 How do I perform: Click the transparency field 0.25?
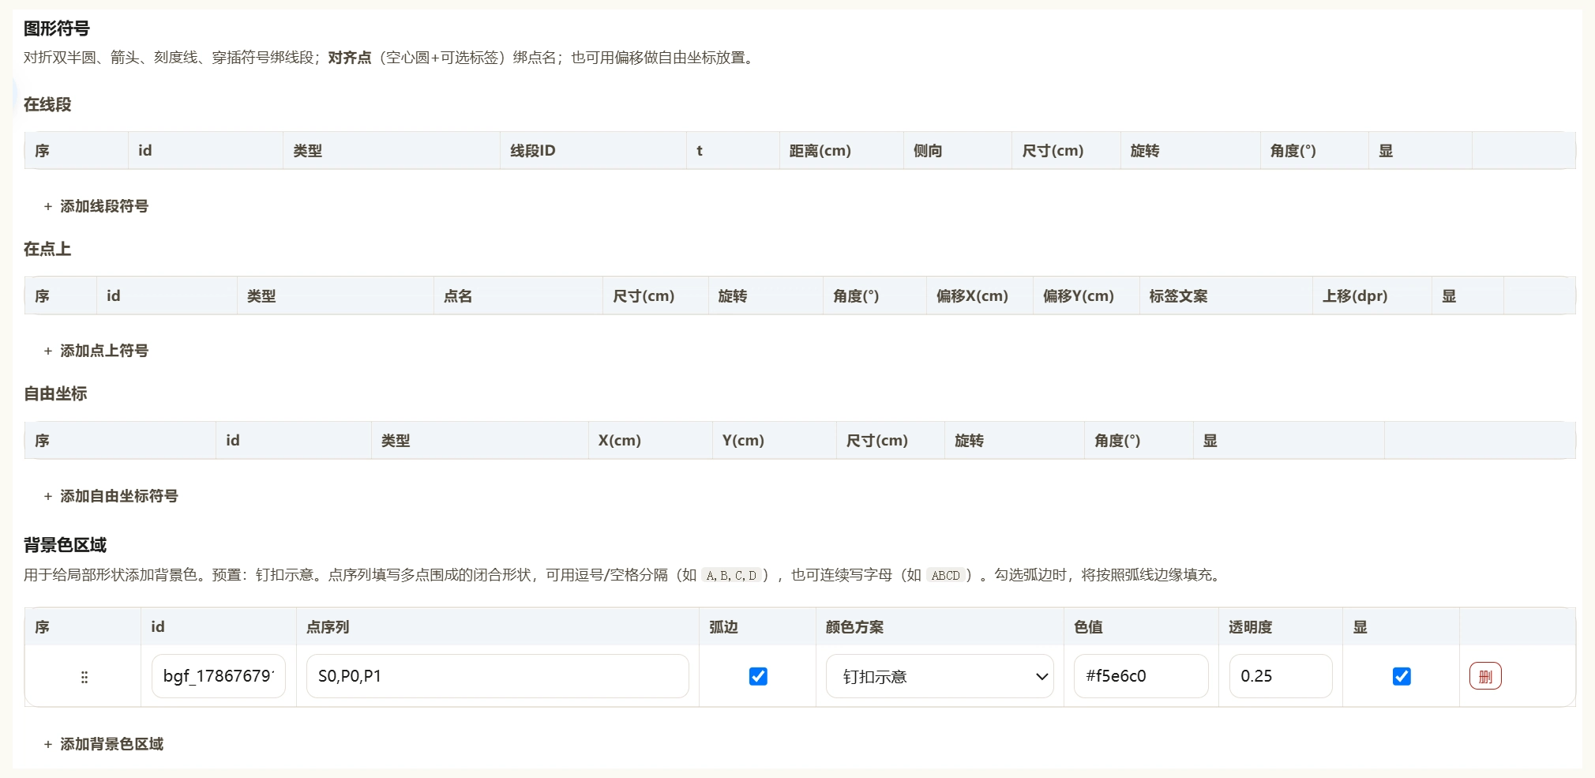click(1281, 676)
